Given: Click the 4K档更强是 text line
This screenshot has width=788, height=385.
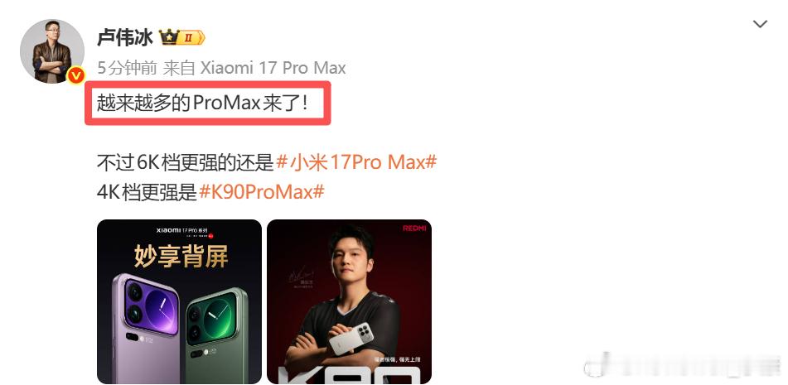Looking at the screenshot, I should [147, 192].
